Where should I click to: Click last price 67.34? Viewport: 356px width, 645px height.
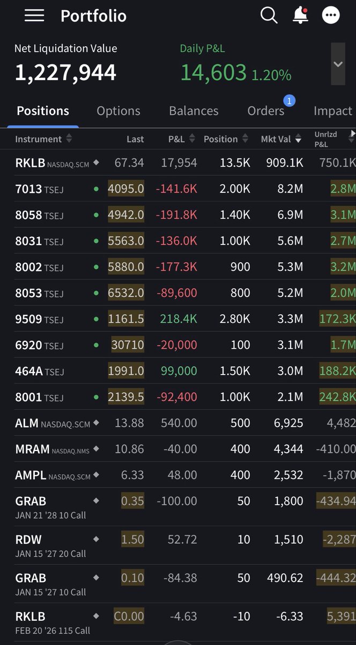[x=129, y=162]
